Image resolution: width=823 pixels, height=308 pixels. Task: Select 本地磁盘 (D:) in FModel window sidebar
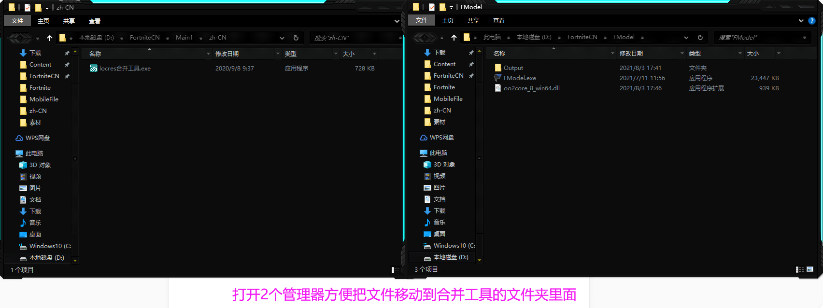(x=446, y=257)
